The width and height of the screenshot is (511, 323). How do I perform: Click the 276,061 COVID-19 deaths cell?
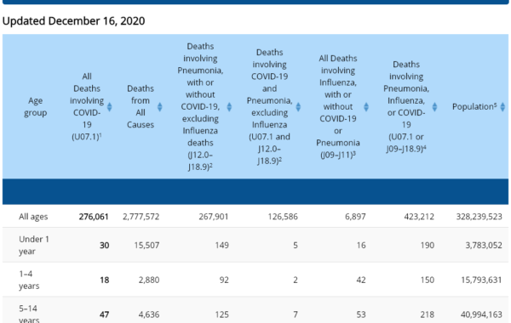[94, 217]
